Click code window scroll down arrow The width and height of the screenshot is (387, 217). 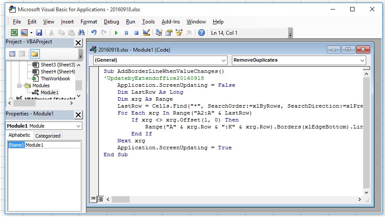(x=366, y=192)
